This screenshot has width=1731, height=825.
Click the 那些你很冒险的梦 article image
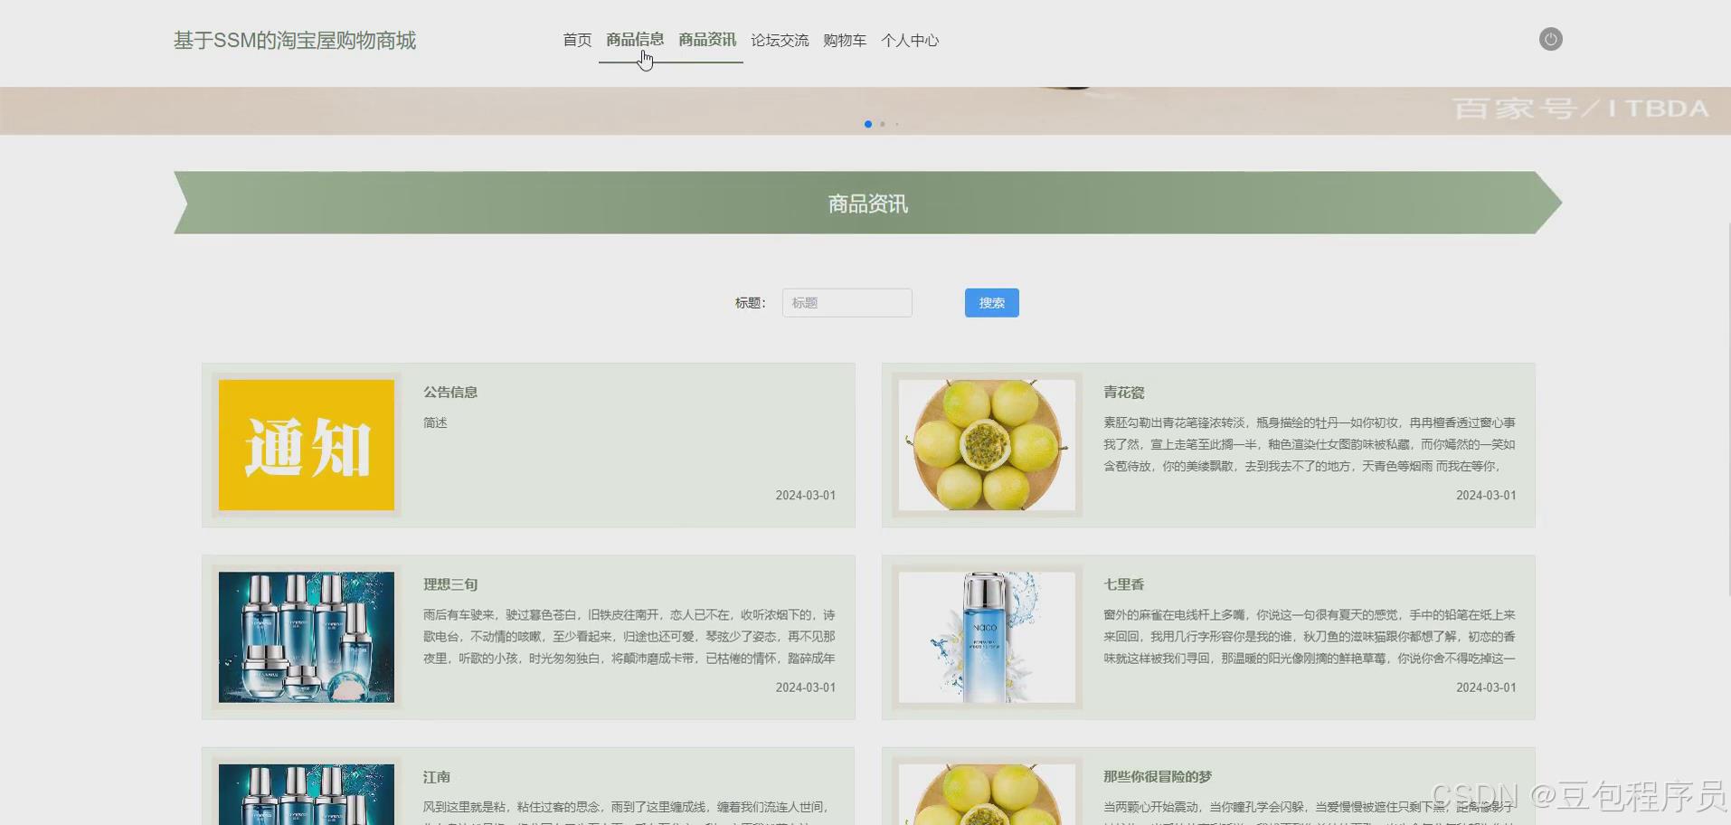point(985,796)
